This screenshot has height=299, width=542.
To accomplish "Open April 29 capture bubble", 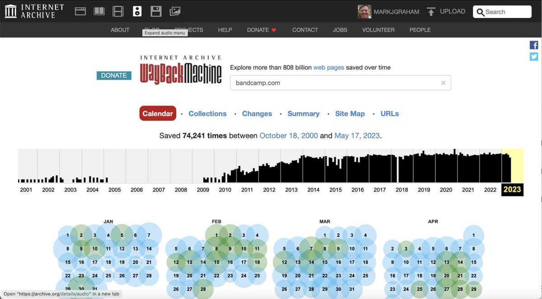I will click(x=473, y=289).
